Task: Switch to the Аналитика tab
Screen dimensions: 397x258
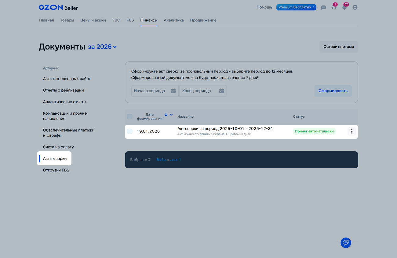Action: pyautogui.click(x=173, y=20)
